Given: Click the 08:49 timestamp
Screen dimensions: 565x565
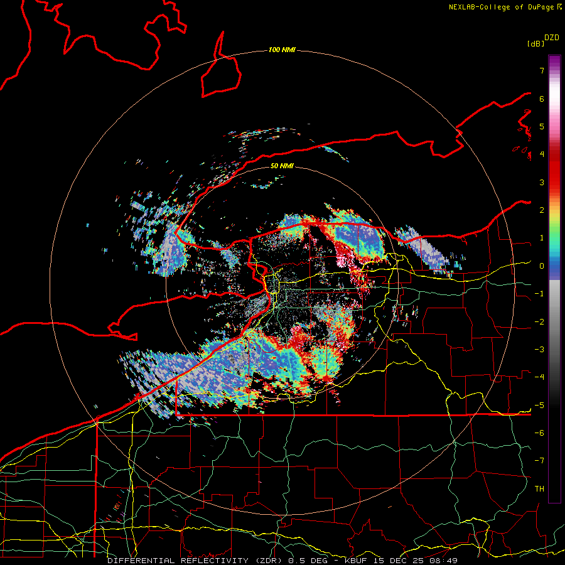Looking at the screenshot, I should coord(443,561).
